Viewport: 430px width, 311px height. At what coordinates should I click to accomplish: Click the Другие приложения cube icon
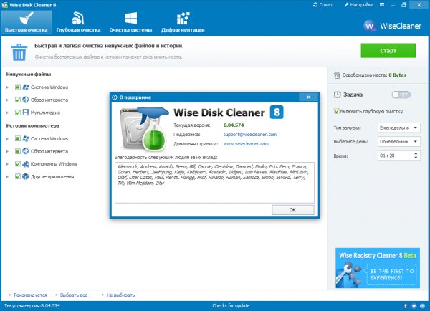[x=26, y=176]
